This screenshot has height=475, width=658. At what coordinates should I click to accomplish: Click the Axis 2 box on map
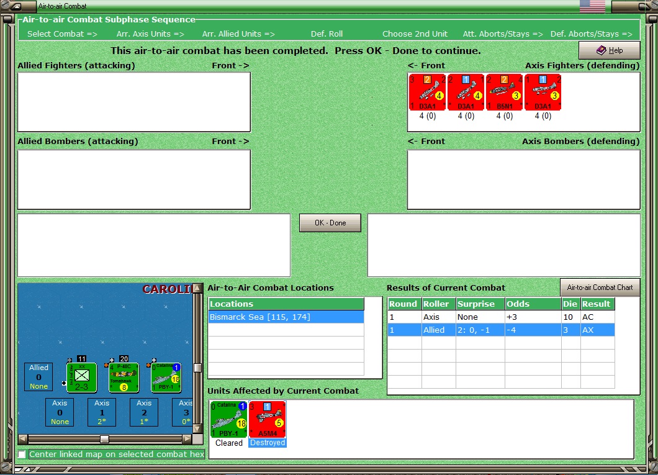tap(144, 412)
